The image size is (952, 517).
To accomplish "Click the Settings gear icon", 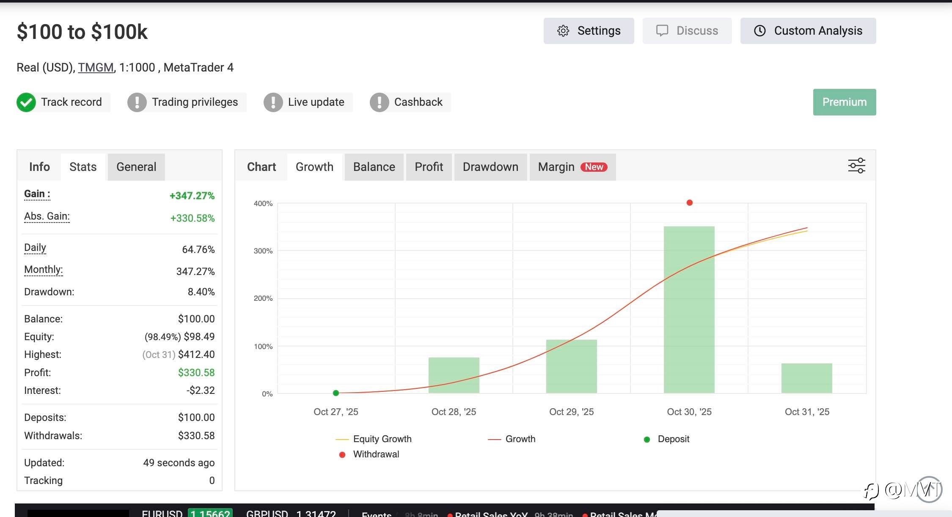I will click(563, 31).
